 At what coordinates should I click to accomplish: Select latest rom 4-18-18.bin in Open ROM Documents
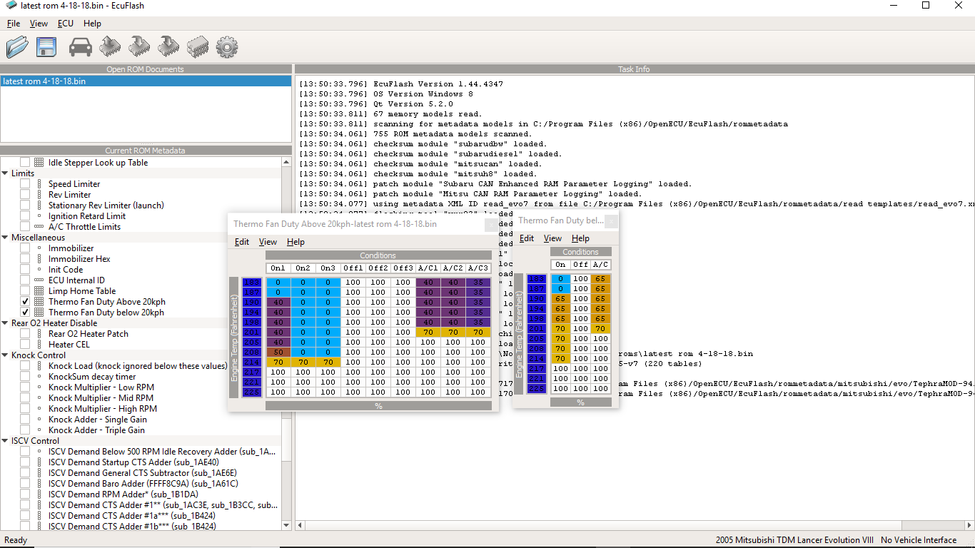44,81
